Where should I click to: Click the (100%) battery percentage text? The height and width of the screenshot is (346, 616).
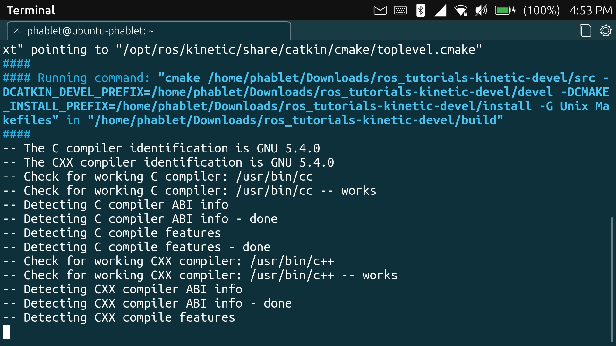(x=542, y=11)
